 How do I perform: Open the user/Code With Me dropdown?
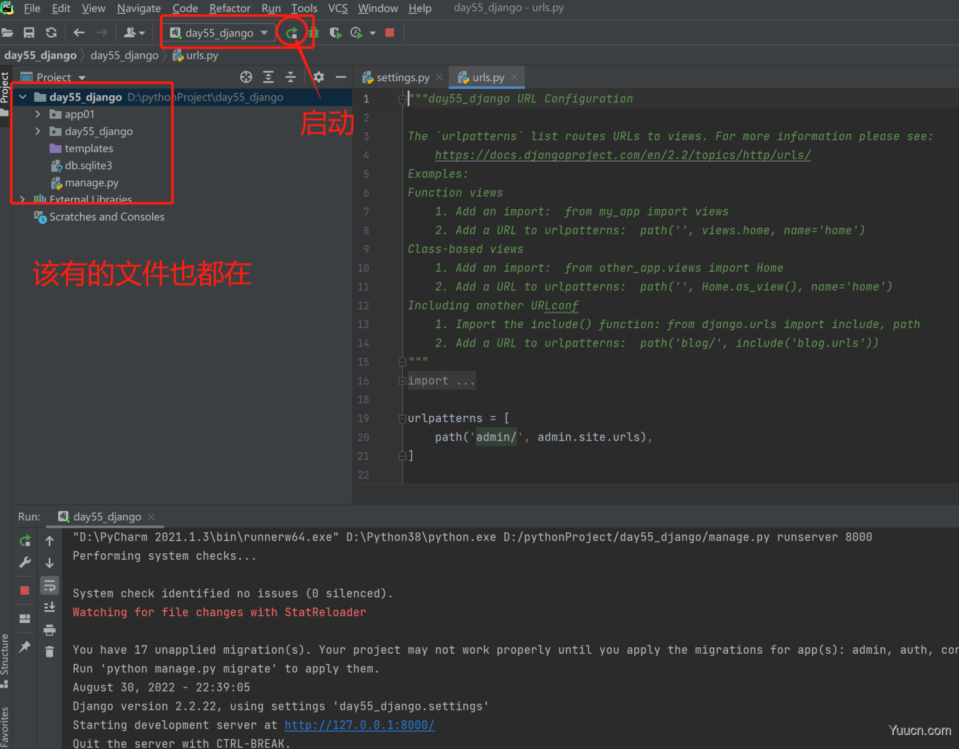click(x=134, y=33)
